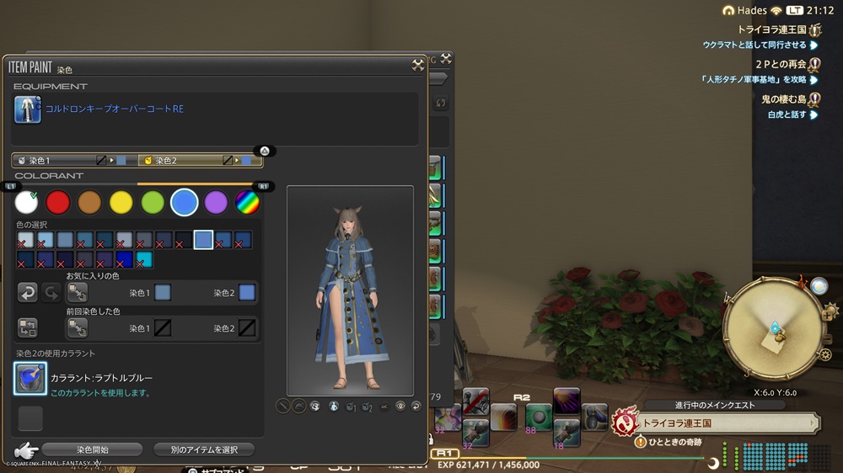
Task: Pick the cyan turquoise swatch in second row
Action: tap(144, 260)
